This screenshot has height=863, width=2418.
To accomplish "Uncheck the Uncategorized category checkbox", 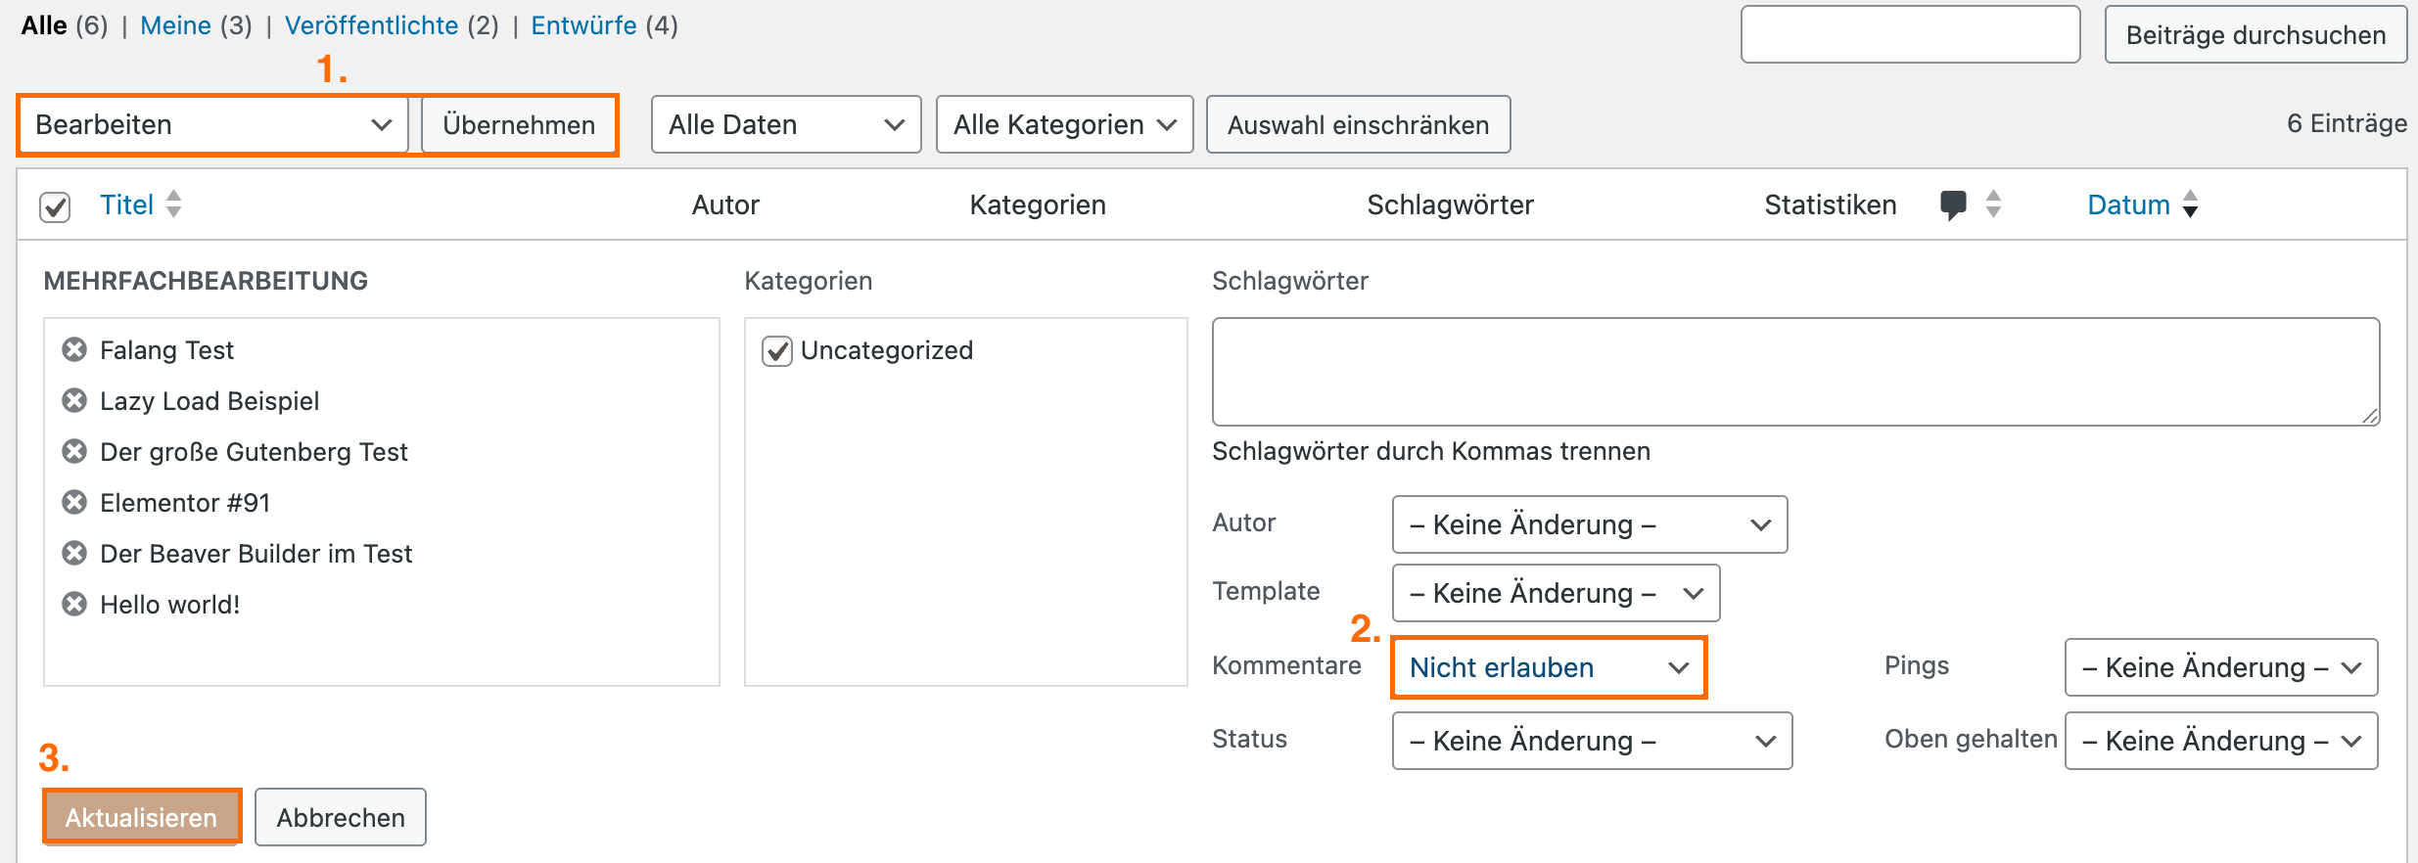I will click(x=777, y=351).
